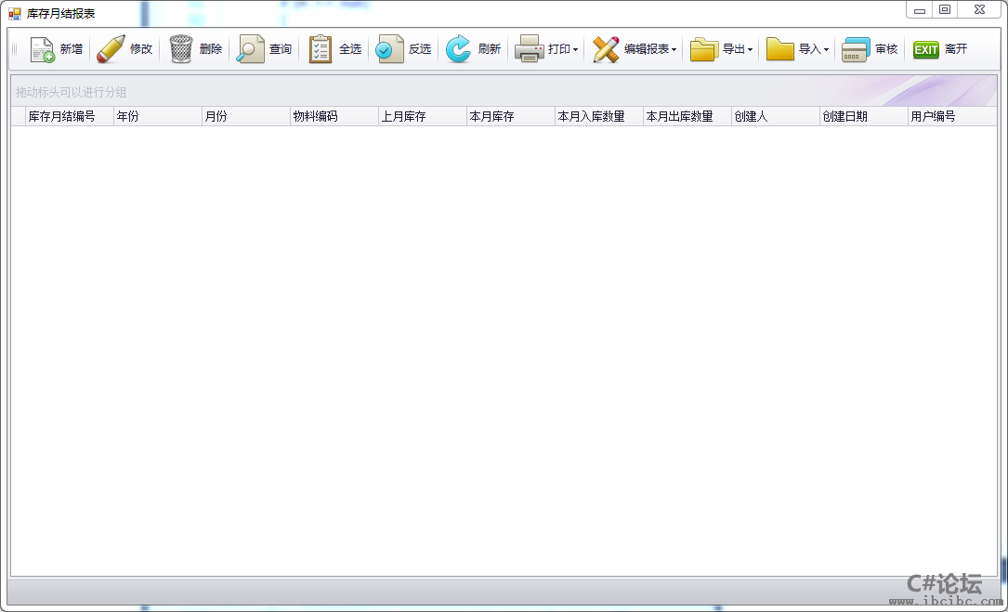Viewport: 1008px width, 612px height.
Task: Open the 导入 (Import) dropdown
Action: (826, 50)
